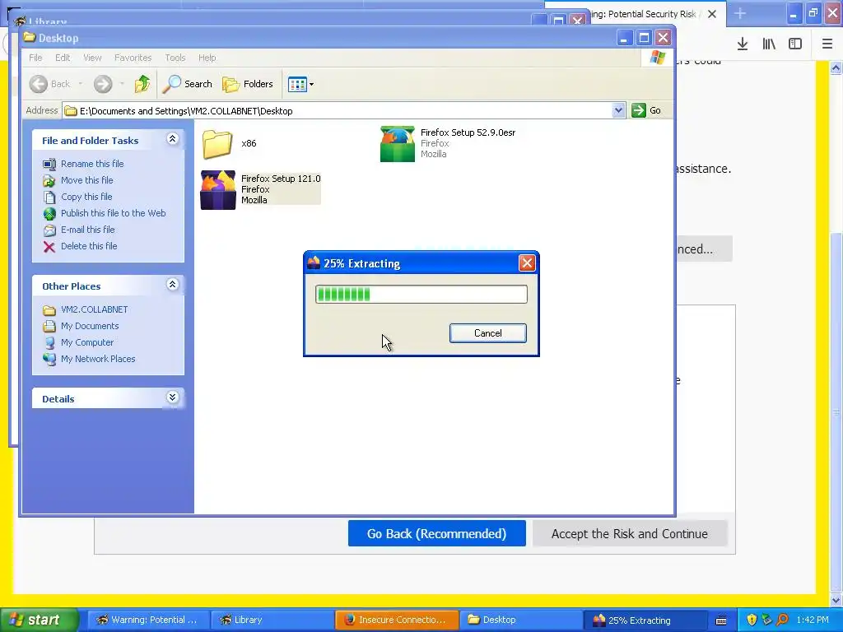Open the Windows Start menu
Viewport: 843px width, 632px height.
[x=39, y=620]
